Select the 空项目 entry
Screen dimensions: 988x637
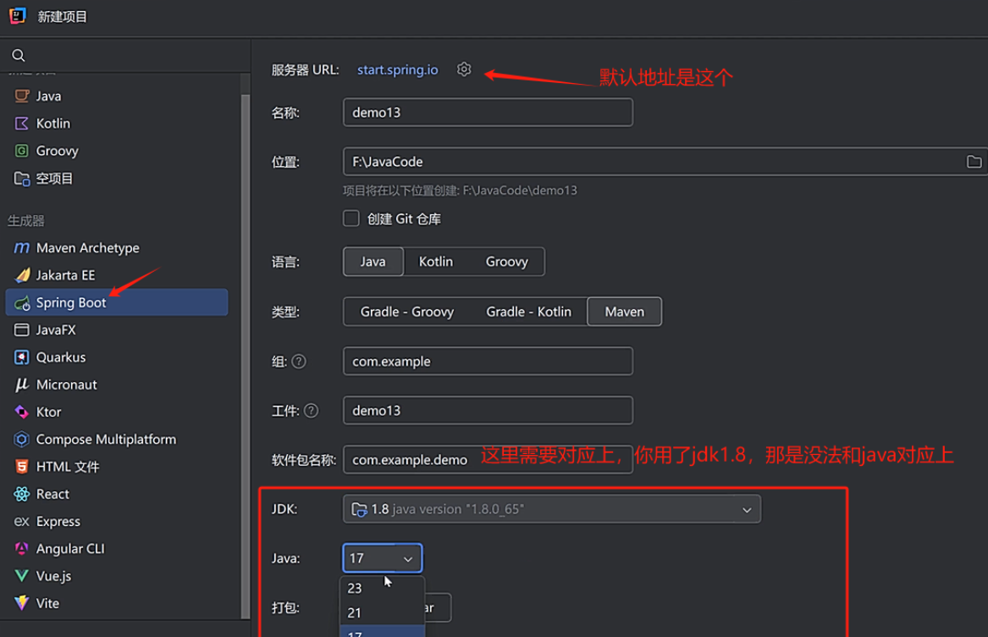117,179
